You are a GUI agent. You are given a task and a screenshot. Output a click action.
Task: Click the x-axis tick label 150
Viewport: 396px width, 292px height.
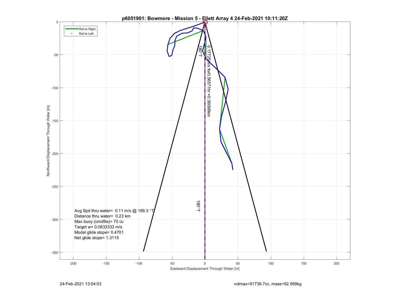click(x=304, y=264)
